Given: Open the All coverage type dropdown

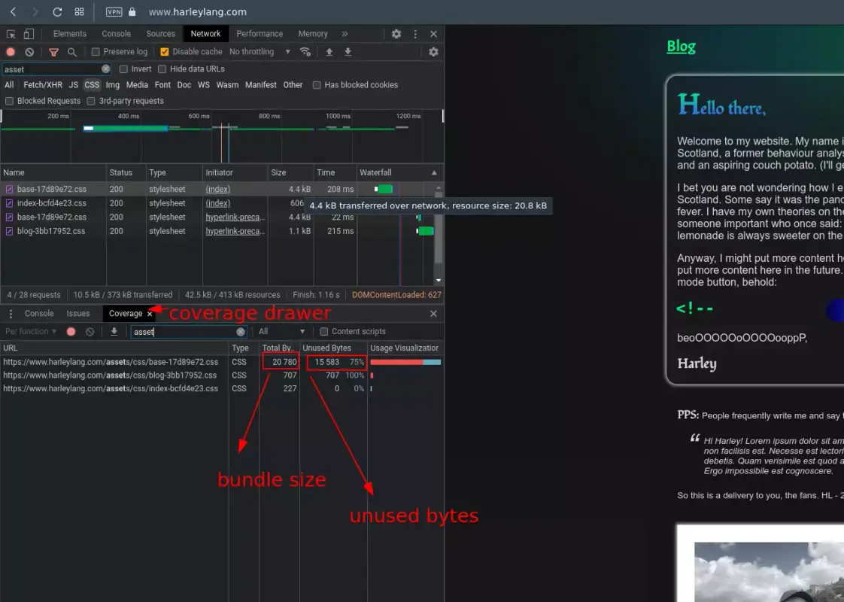Looking at the screenshot, I should (281, 332).
